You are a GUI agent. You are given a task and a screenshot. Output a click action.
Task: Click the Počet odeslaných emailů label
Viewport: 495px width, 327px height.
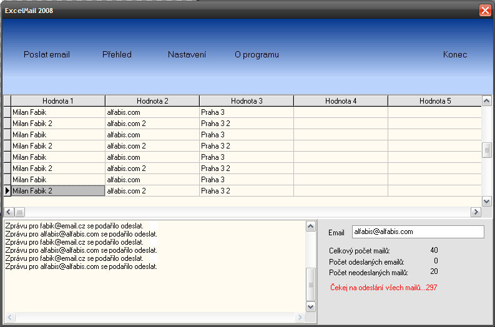click(x=366, y=262)
